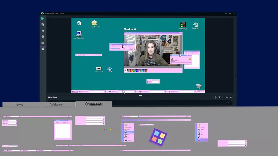The width and height of the screenshot is (278, 156).
Task: Expand the collapsed right side panel arrow
Action: (x=236, y=76)
